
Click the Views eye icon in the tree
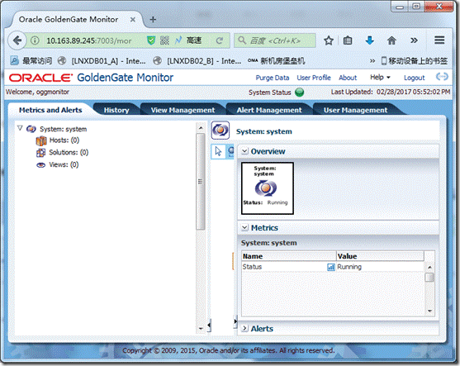coord(40,165)
